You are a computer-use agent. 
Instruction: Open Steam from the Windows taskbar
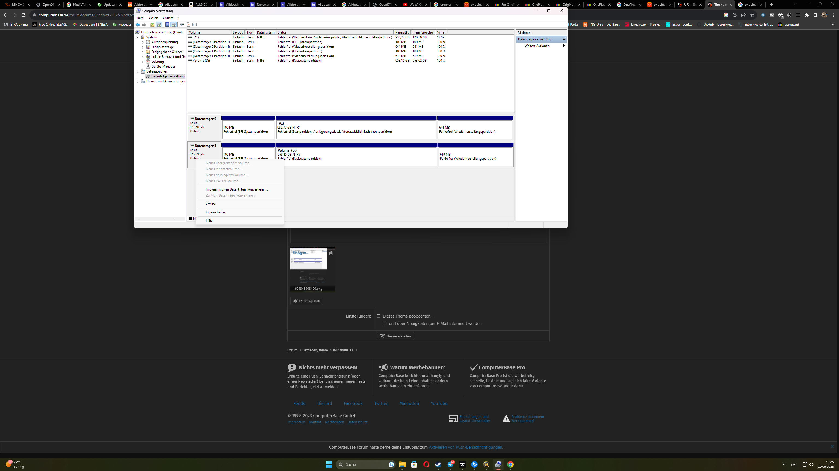(438, 464)
